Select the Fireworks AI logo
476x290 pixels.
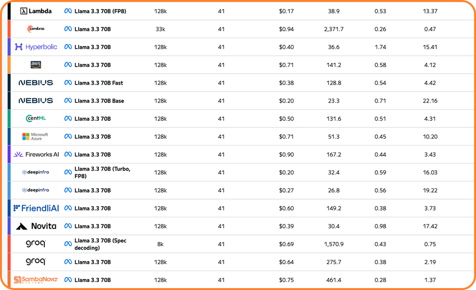pos(36,155)
